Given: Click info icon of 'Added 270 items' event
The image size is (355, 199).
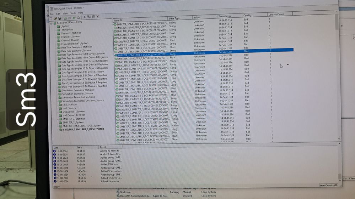Looking at the screenshot, I should pos(54,165).
